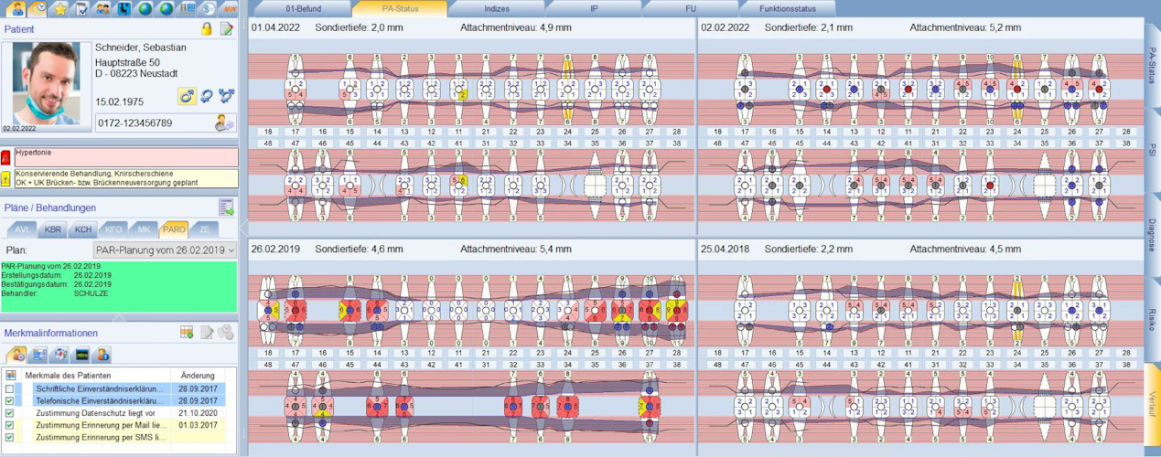Toggle Zustimmung Erinnerung per Mail checkbox
Image resolution: width=1161 pixels, height=457 pixels.
pyautogui.click(x=10, y=425)
